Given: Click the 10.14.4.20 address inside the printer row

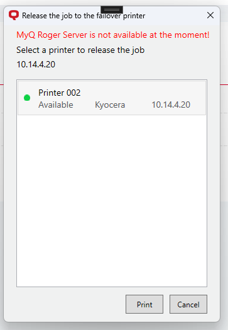Looking at the screenshot, I should coord(171,105).
